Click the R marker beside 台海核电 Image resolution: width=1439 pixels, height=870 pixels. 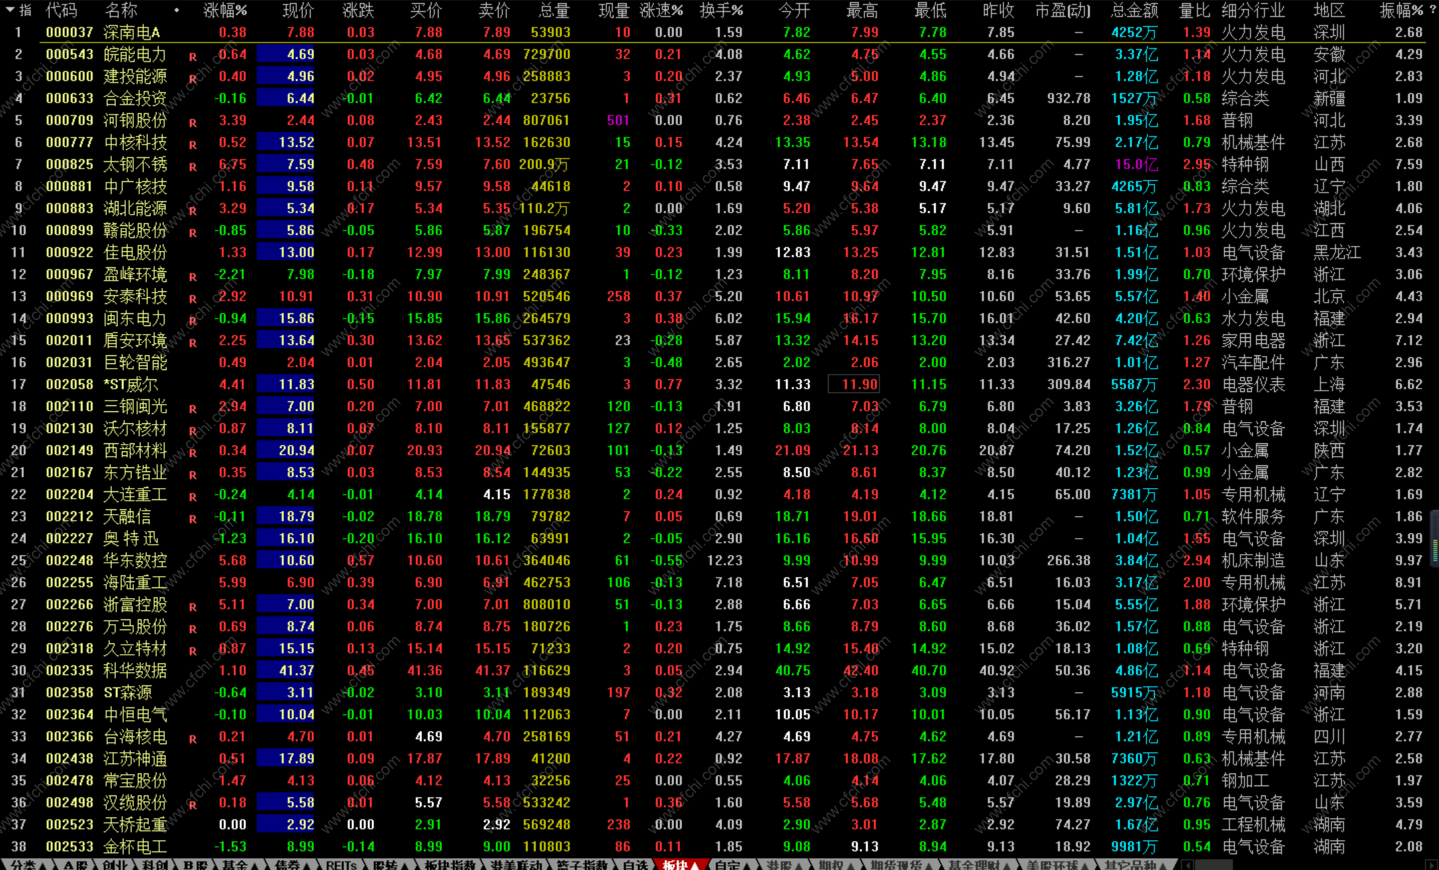192,739
